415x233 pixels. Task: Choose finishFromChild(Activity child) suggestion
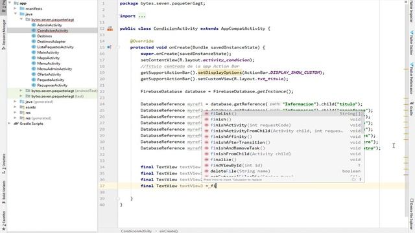(283, 154)
